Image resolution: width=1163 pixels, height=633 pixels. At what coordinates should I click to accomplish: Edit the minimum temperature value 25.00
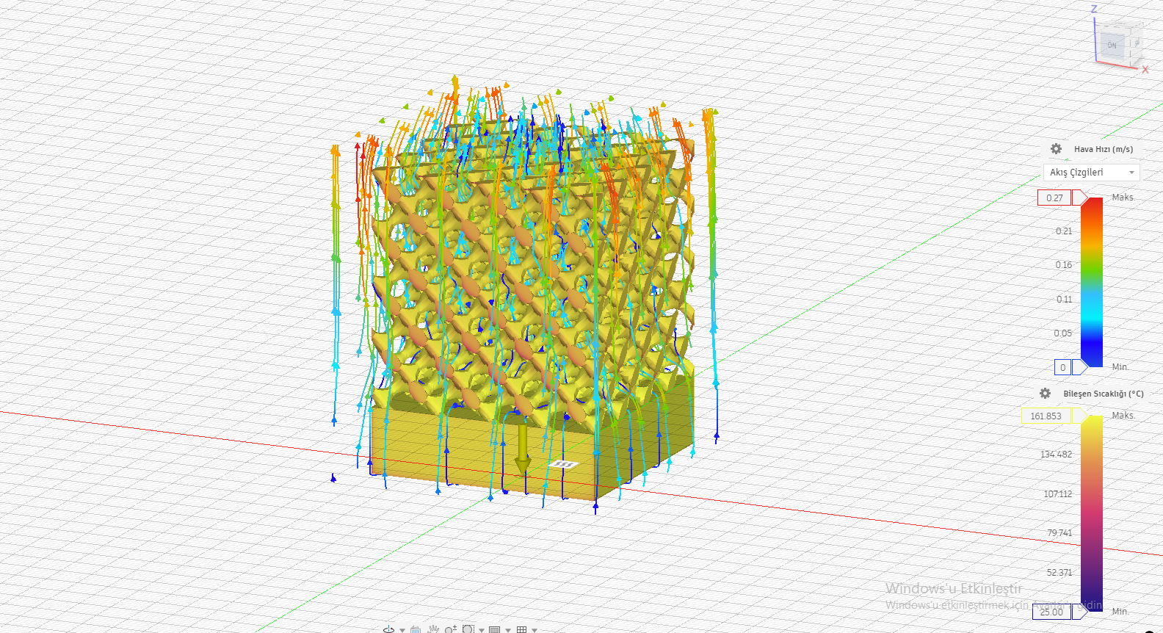tap(1051, 612)
